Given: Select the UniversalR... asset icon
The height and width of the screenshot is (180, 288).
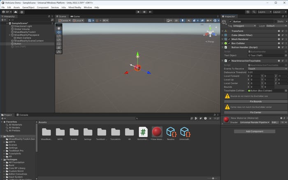Looking at the screenshot, I should (185, 132).
